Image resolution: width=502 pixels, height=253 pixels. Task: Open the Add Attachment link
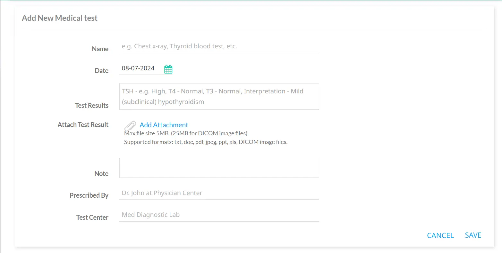pyautogui.click(x=164, y=125)
